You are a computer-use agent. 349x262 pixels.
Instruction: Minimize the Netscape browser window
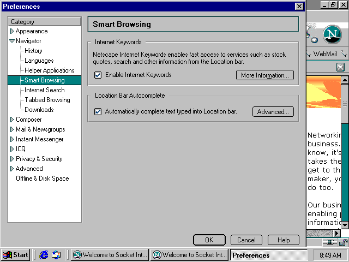tap(325, 5)
